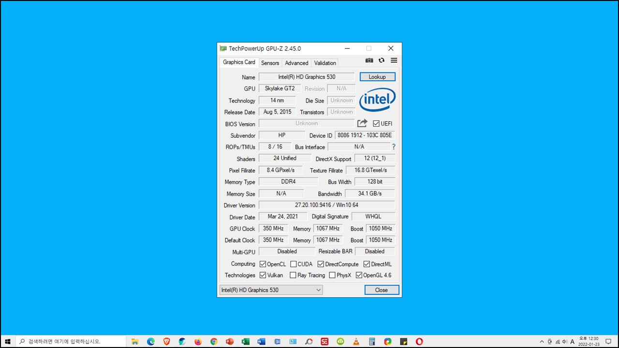Open Brave browser from the taskbar
Screen dimensions: 619x348
[x=166, y=341]
